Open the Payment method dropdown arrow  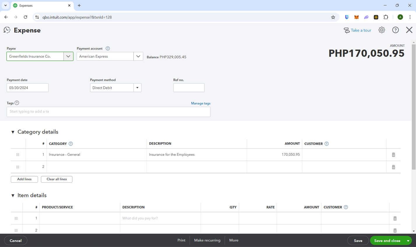(x=137, y=88)
